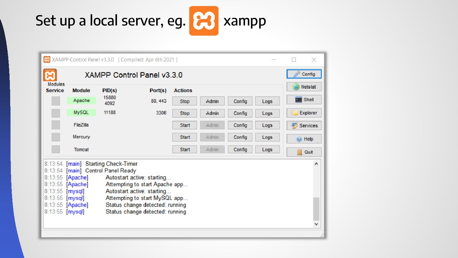View Logs for Tomcat
This screenshot has height=258, width=458.
click(267, 149)
